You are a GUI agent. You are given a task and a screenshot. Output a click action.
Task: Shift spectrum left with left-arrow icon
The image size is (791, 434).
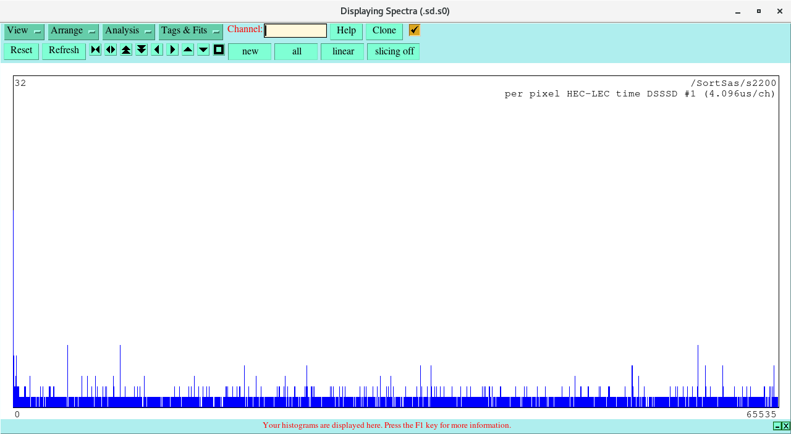pos(157,50)
